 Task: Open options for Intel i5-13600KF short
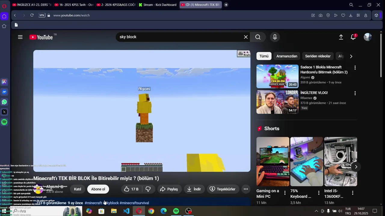[x=353, y=193]
